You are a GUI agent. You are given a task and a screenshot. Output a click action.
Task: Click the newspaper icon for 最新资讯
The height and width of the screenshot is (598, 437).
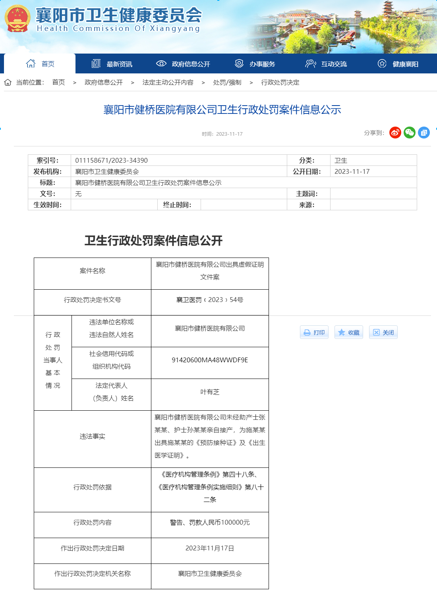(96, 63)
